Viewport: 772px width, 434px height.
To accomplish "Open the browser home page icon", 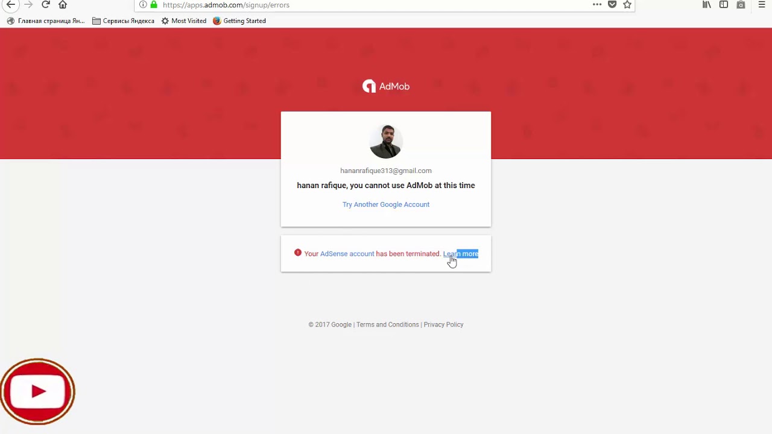I will pyautogui.click(x=63, y=5).
